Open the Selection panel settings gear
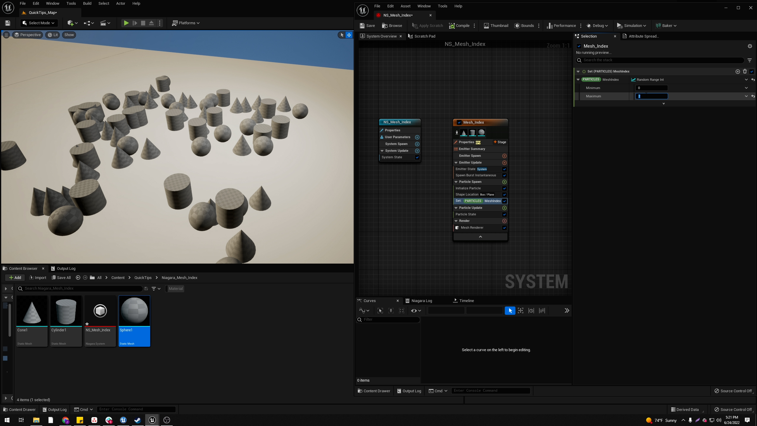757x426 pixels. coord(750,46)
